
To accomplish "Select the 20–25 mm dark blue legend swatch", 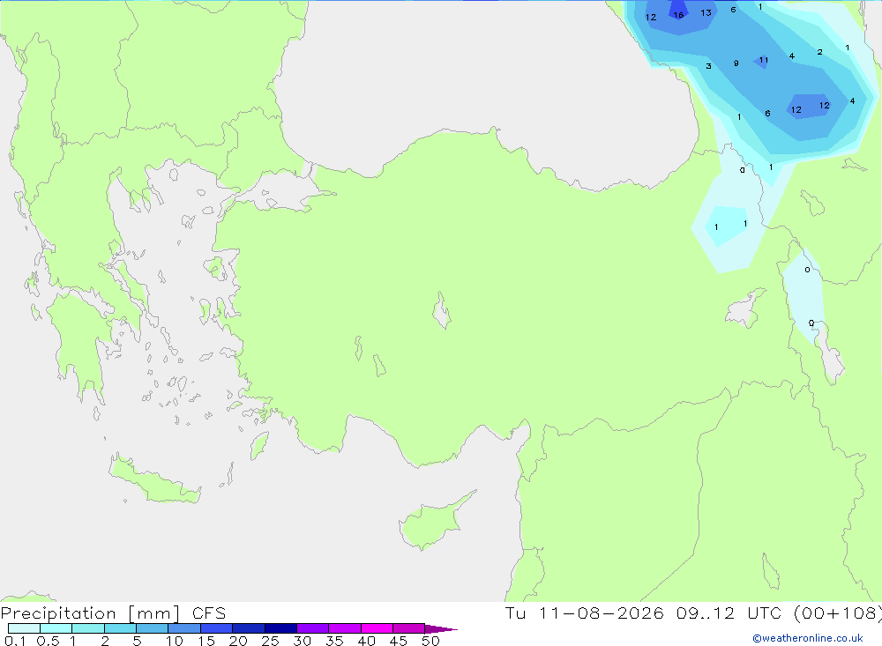I will [x=248, y=628].
